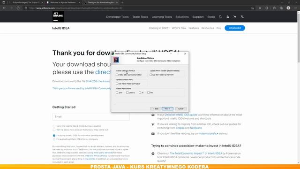Click Cancel in the setup dialog
300x169 pixels.
[181, 108]
